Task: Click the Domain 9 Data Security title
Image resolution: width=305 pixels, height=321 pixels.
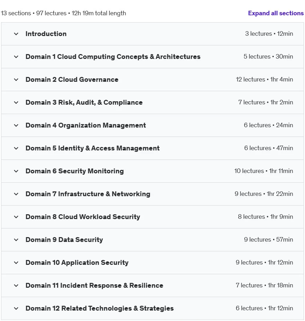Action: [64, 240]
